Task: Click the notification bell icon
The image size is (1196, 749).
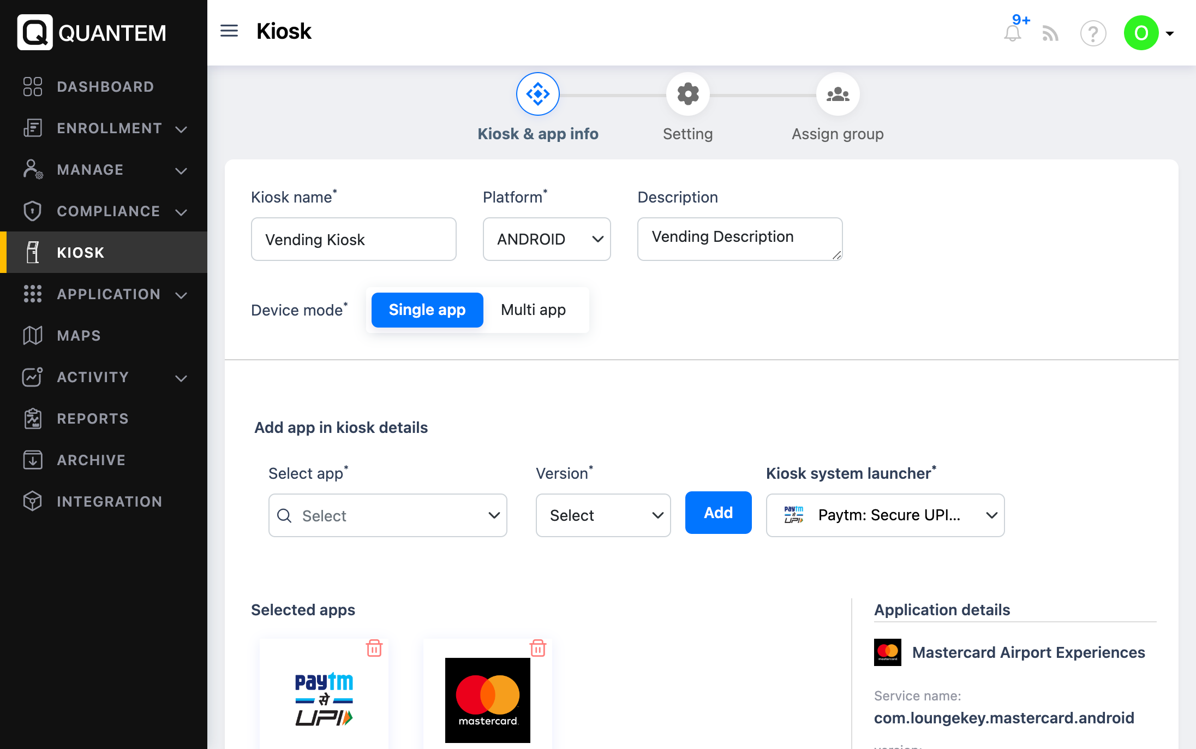Action: 1012,34
